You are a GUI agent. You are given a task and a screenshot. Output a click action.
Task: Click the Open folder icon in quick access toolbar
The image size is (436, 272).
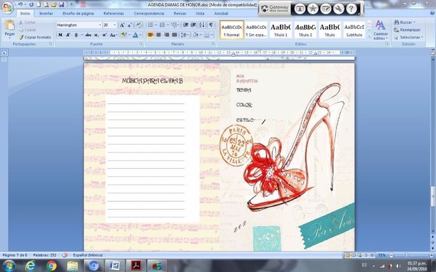pos(54,5)
